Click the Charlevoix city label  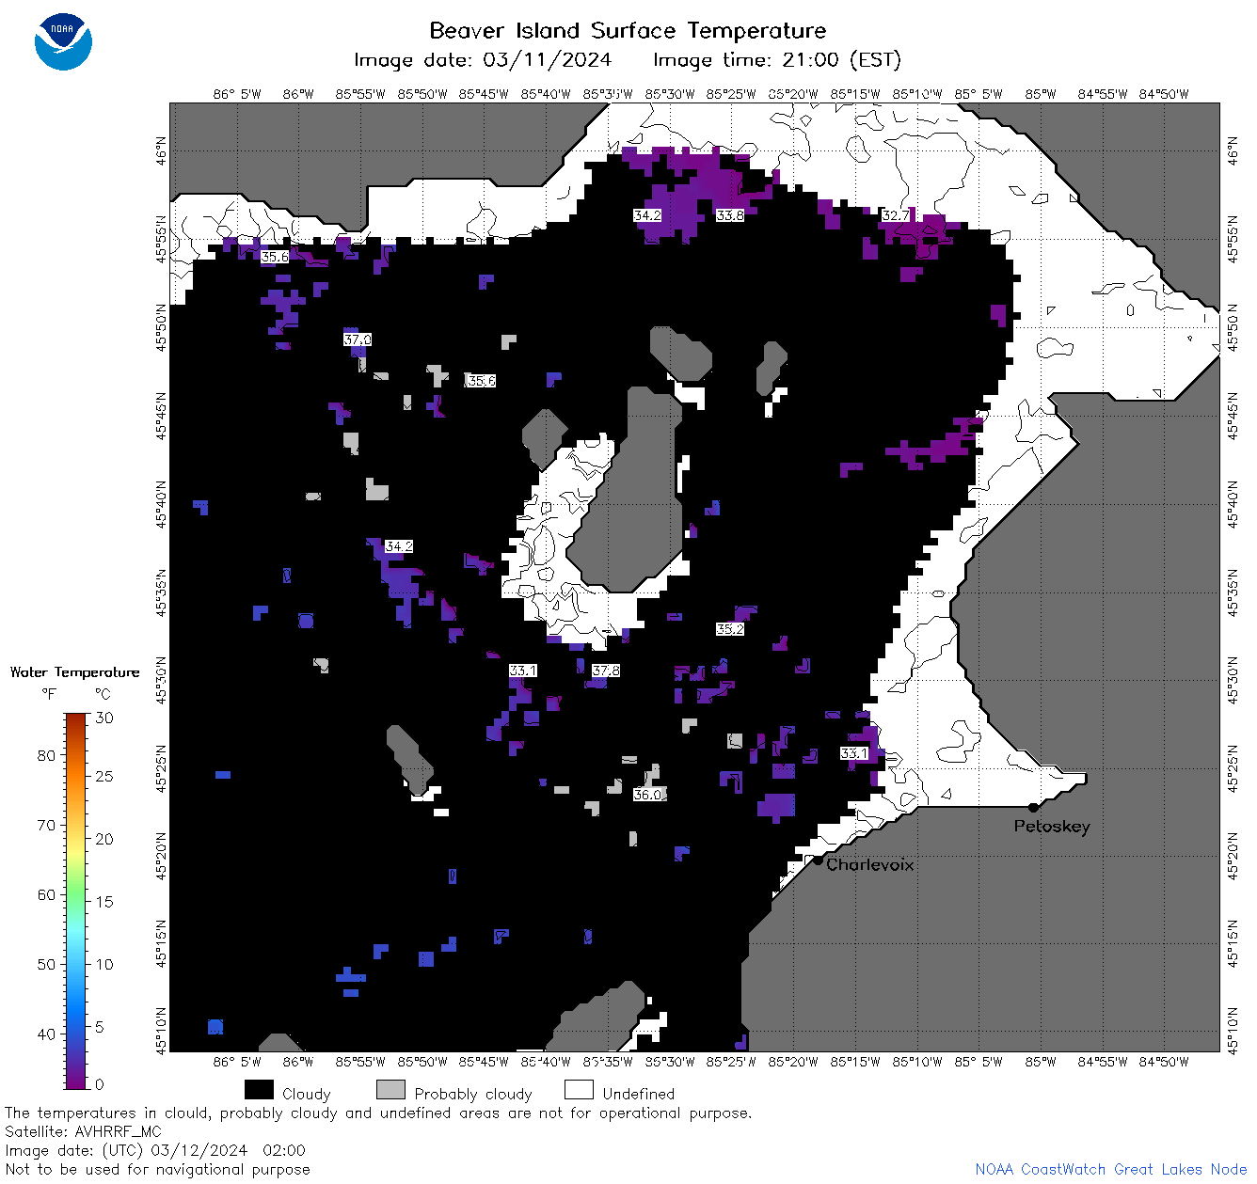[870, 864]
